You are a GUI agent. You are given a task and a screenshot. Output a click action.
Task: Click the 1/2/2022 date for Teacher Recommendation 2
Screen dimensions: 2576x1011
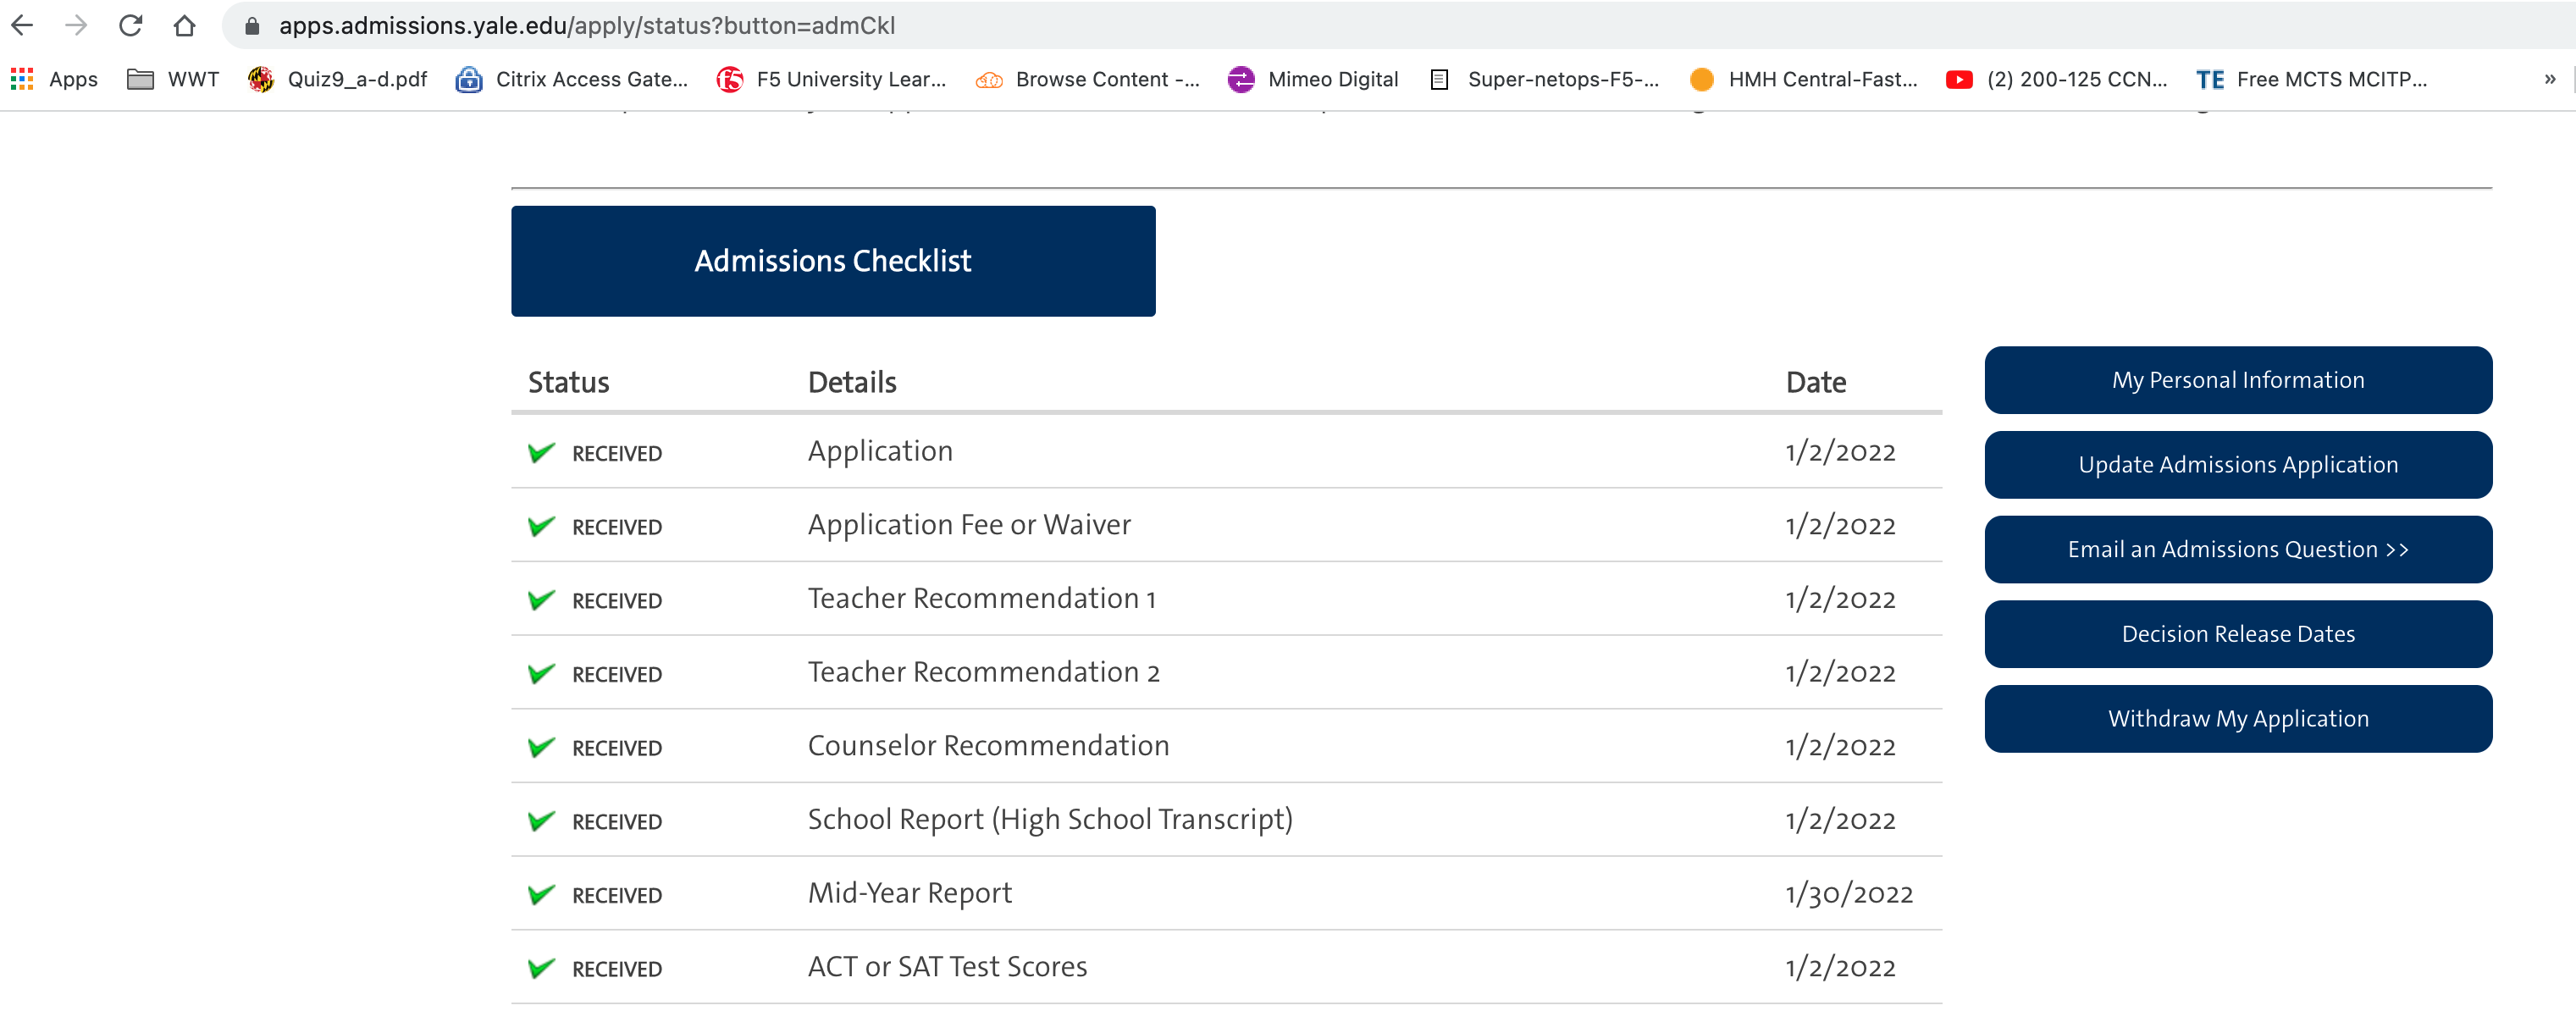pyautogui.click(x=1840, y=673)
